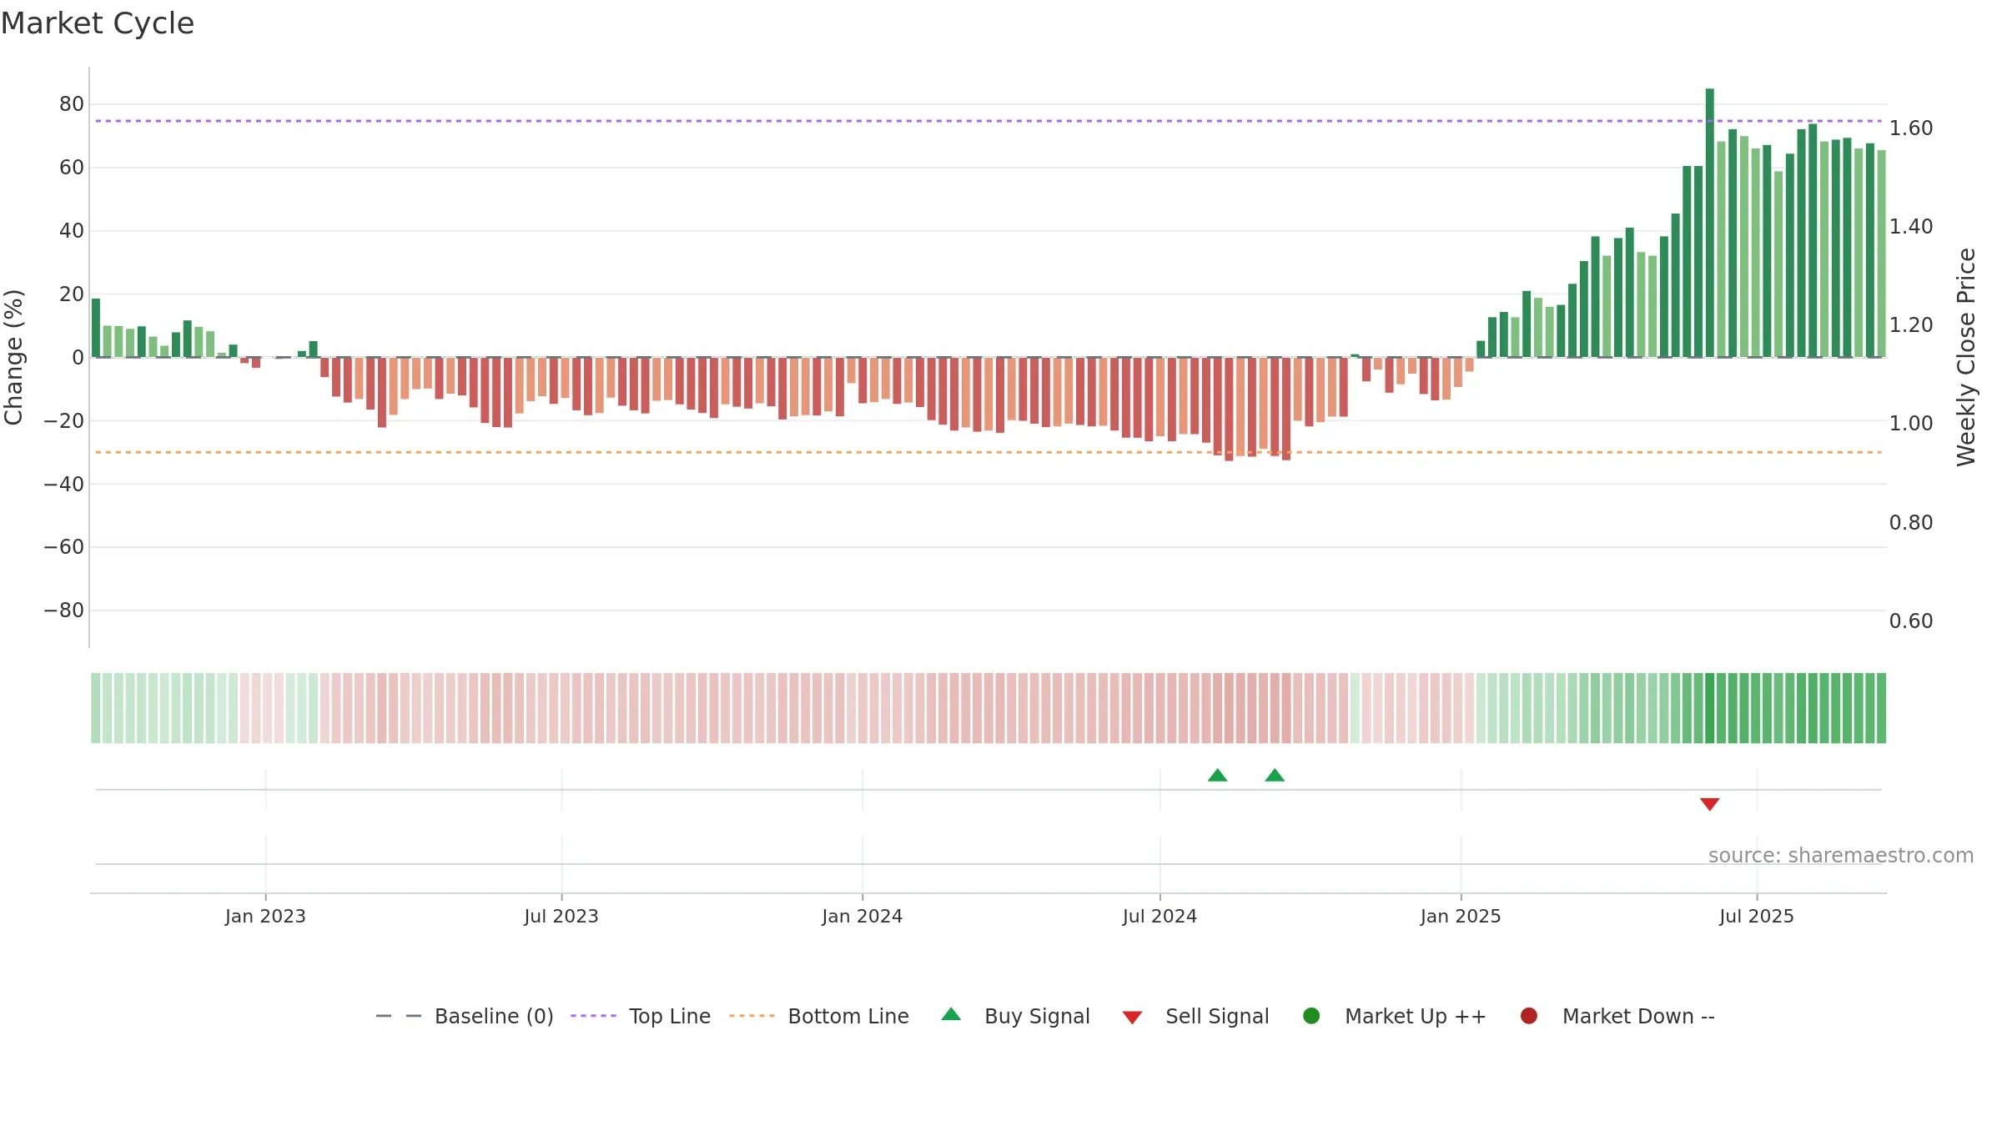2002x1126 pixels.
Task: Click the green Market Up circle icon in legend
Action: (1311, 1016)
